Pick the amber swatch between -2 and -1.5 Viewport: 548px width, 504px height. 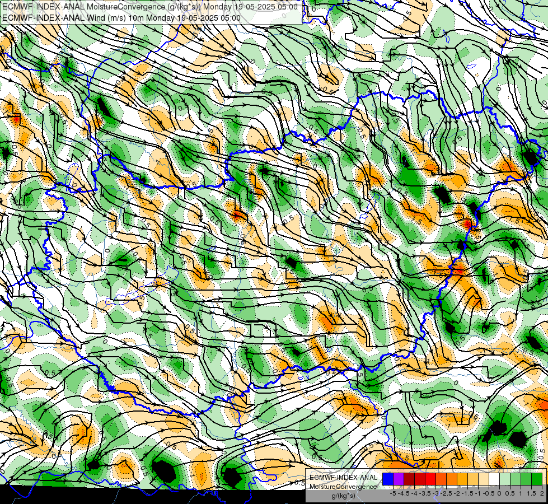tap(462, 479)
